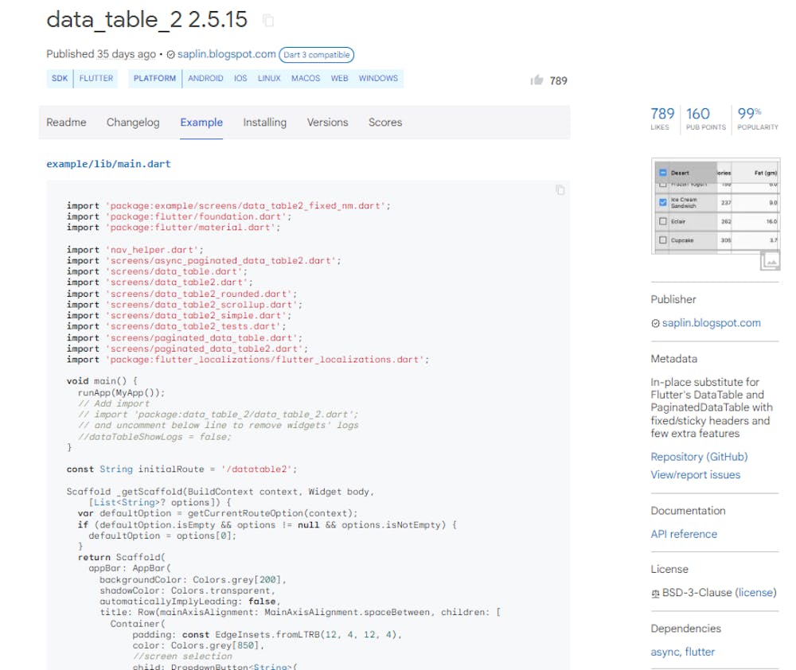The width and height of the screenshot is (796, 670).
Task: Open the screenshot gallery icon under thumbnail
Action: point(770,260)
